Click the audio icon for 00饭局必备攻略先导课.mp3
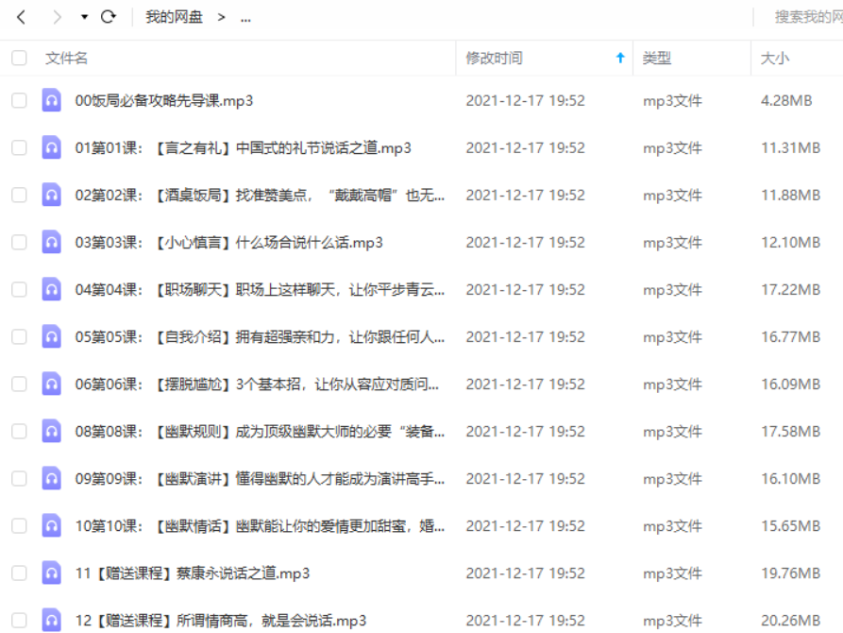 [x=52, y=100]
